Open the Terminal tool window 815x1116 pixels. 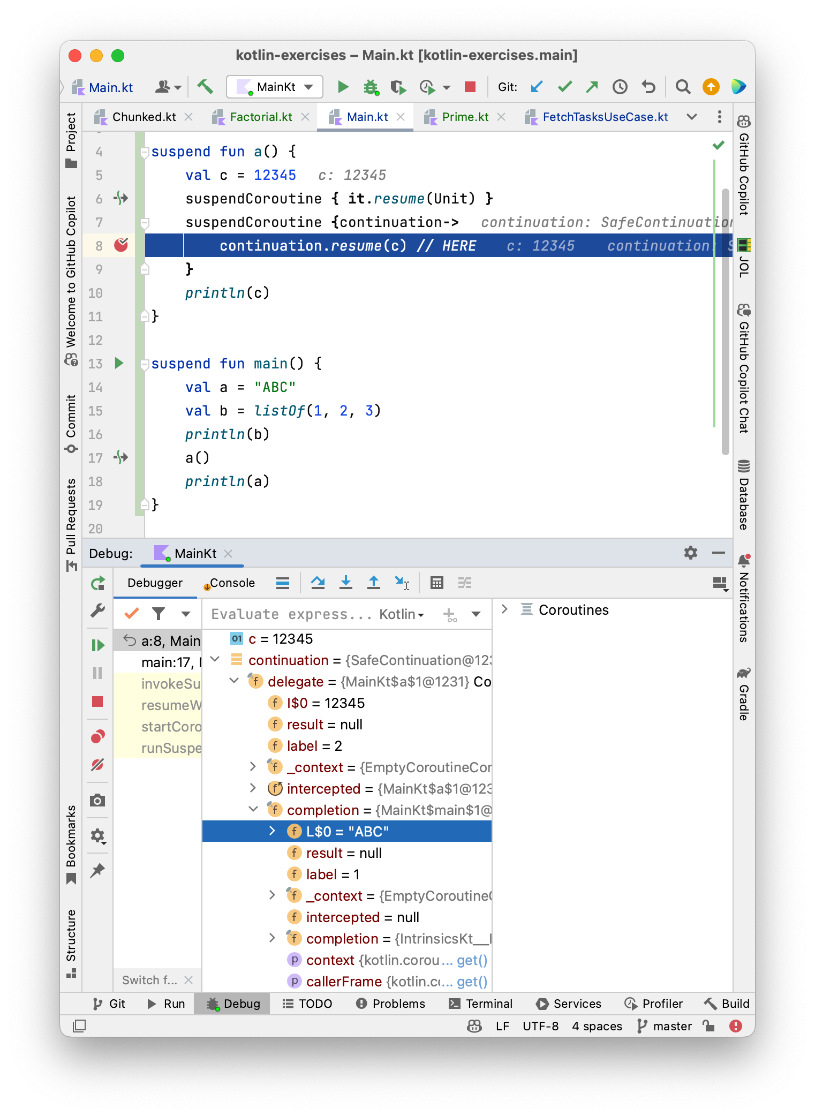pyautogui.click(x=480, y=1004)
